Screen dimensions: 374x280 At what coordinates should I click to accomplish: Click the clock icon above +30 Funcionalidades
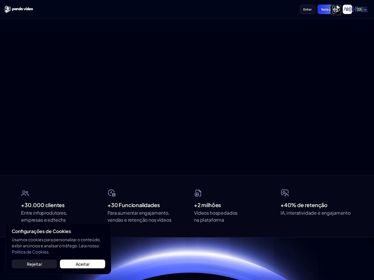pyautogui.click(x=112, y=193)
